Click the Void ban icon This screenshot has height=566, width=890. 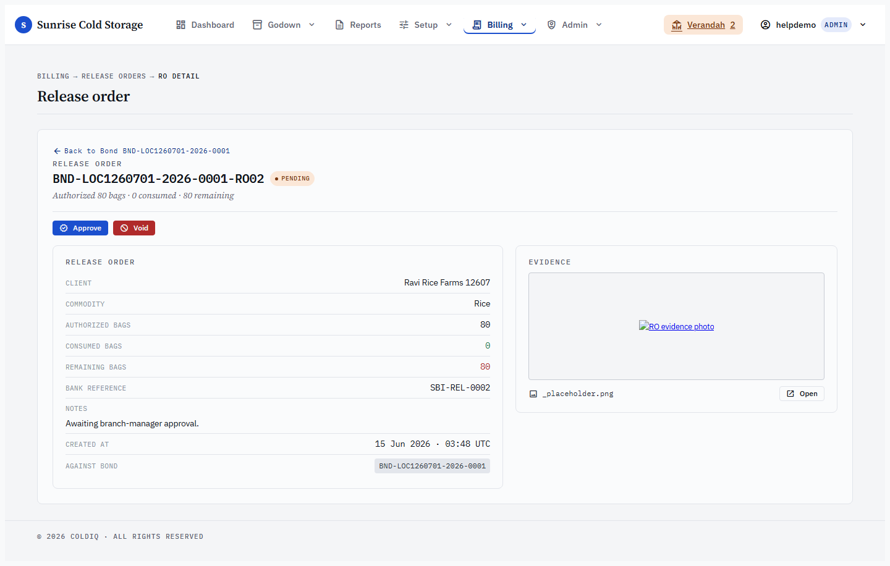point(124,228)
